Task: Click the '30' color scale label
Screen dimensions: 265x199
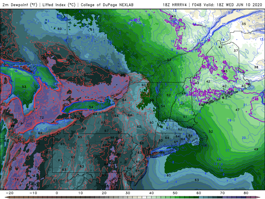Action: pos(128,193)
